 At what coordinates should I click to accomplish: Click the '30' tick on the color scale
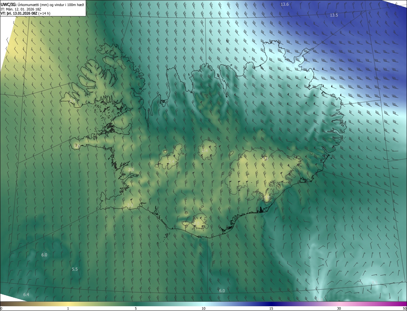point(339,308)
